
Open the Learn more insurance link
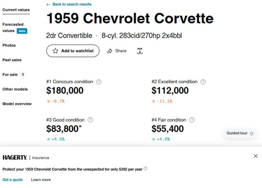(x=41, y=180)
